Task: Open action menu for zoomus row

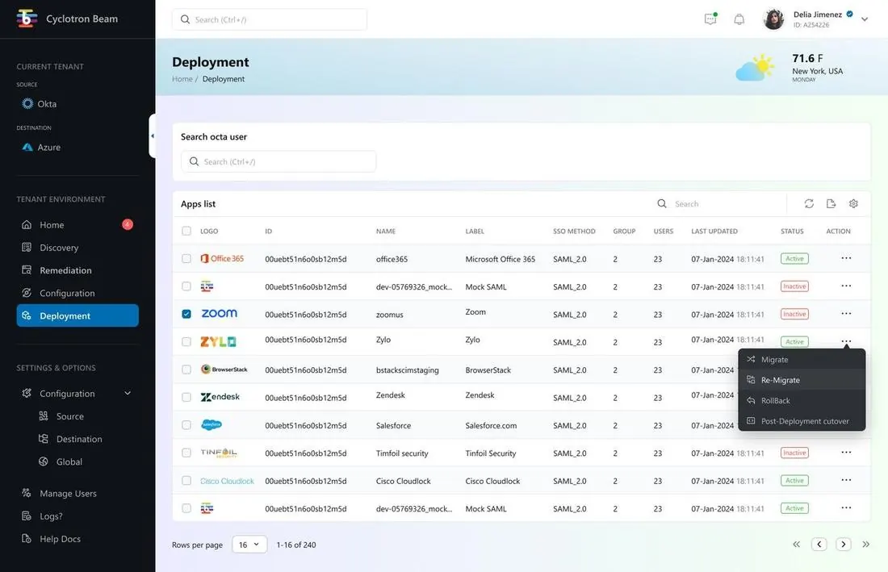Action: click(846, 314)
